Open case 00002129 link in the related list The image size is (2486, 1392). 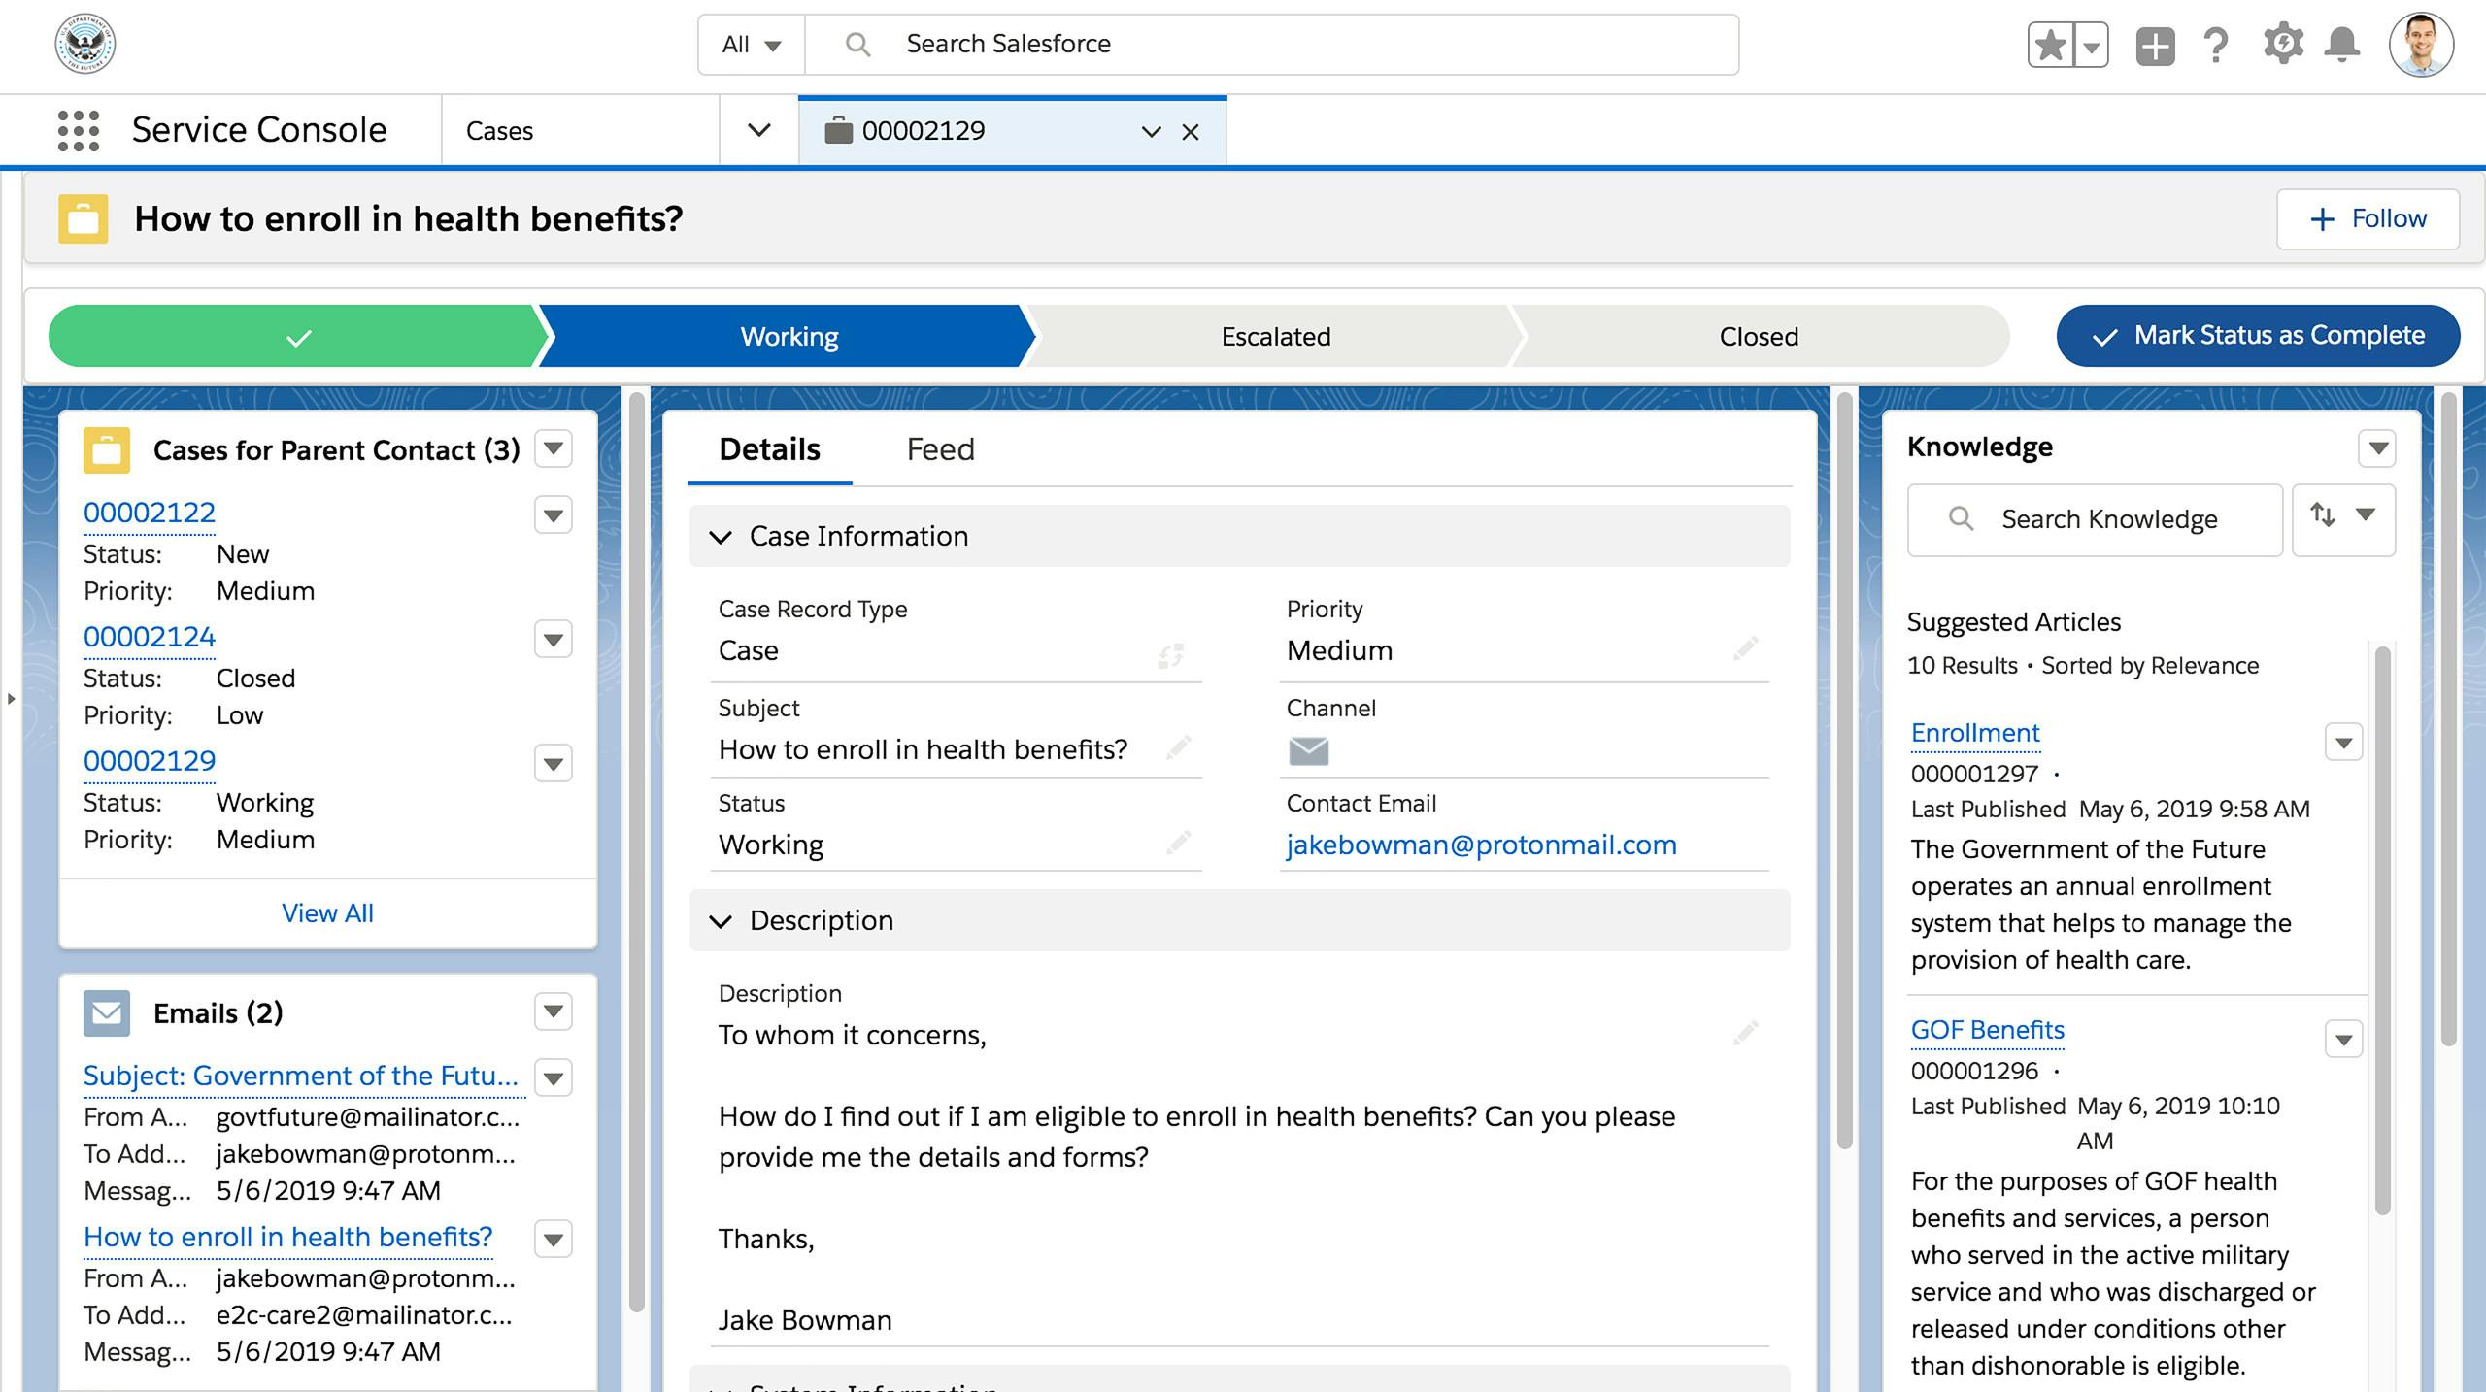[150, 761]
